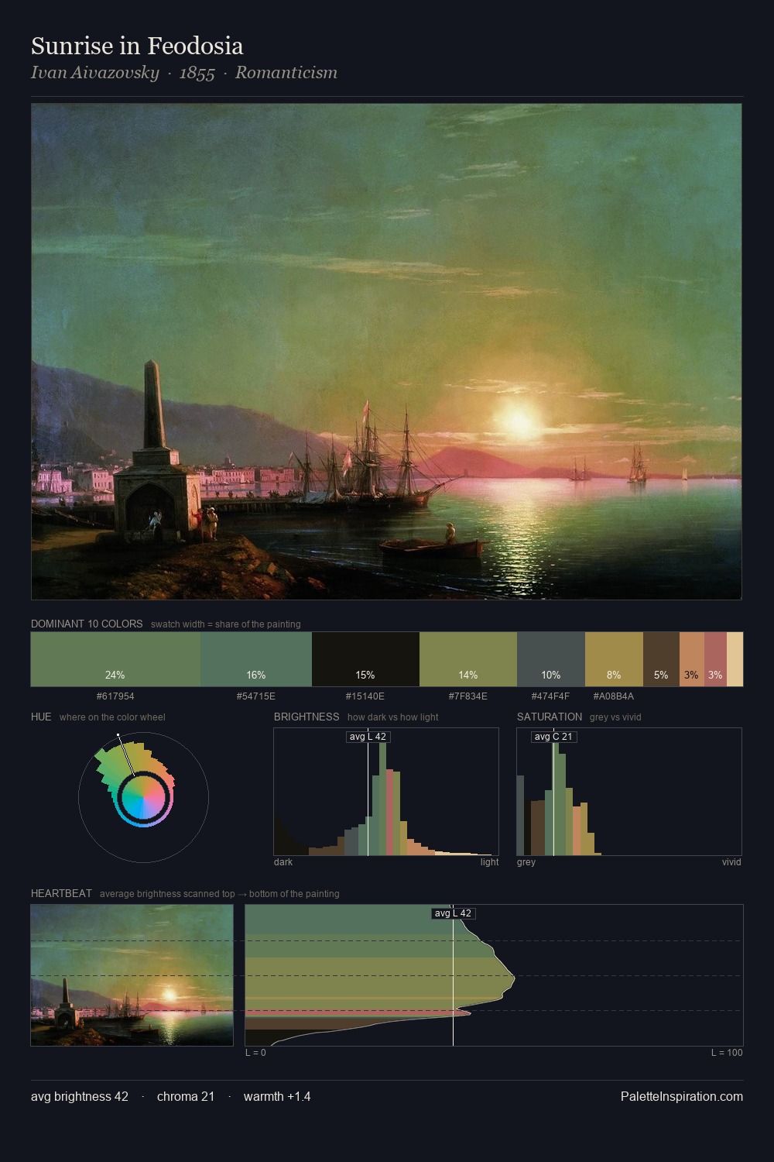Click hex code #54715E
The width and height of the screenshot is (774, 1162).
[x=256, y=696]
